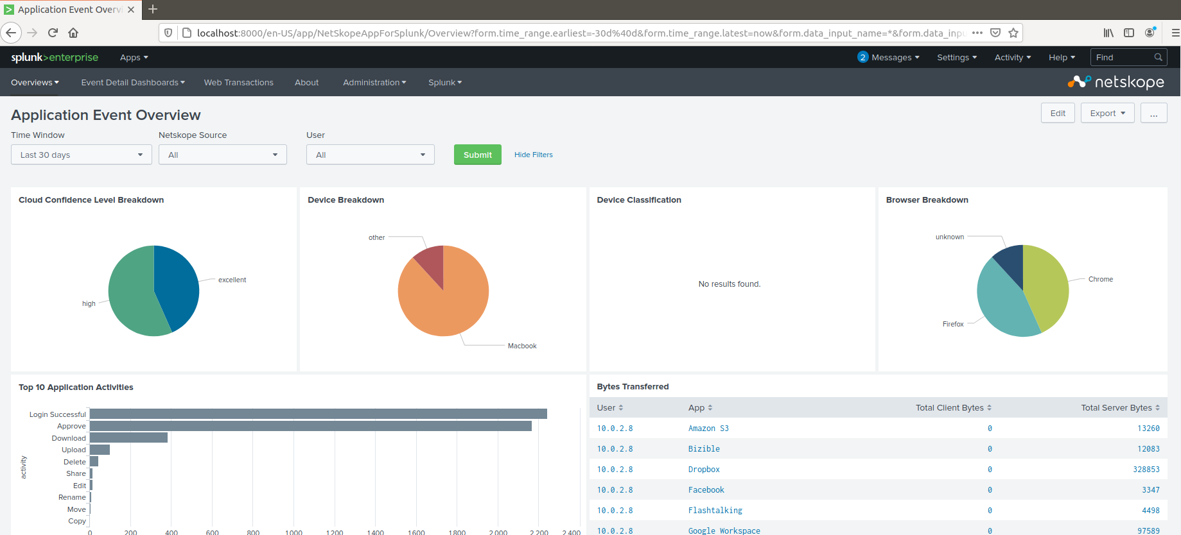Open the Activity menu
Screen dimensions: 1181x535
click(x=1013, y=57)
